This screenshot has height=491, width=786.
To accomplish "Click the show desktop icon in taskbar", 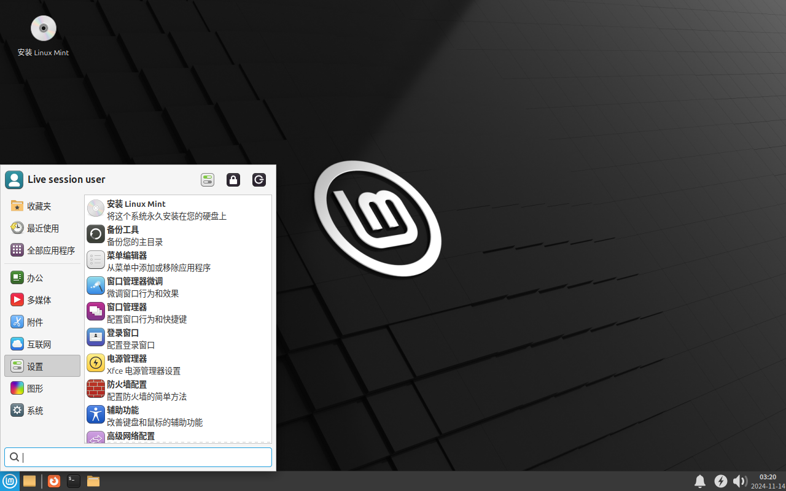I will pos(29,481).
